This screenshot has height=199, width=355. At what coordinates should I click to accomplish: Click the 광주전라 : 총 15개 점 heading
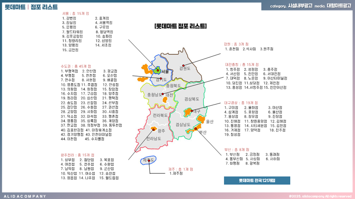[x=78, y=155]
